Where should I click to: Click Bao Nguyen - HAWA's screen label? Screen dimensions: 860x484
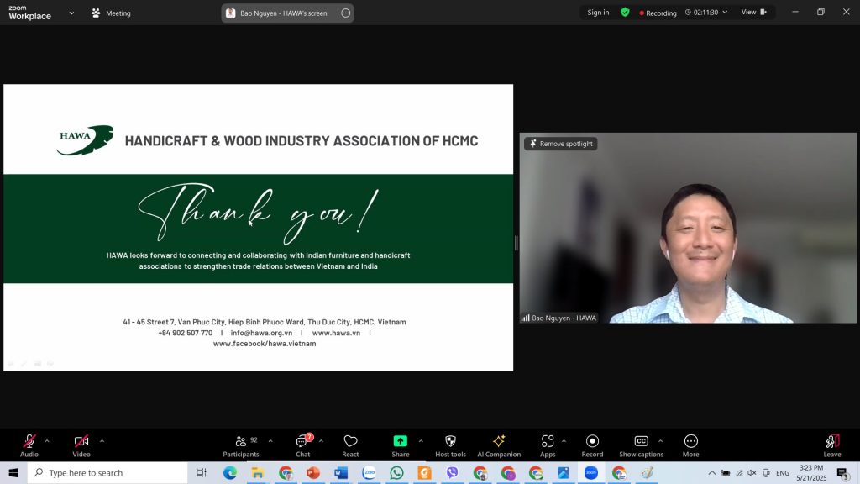click(x=283, y=13)
